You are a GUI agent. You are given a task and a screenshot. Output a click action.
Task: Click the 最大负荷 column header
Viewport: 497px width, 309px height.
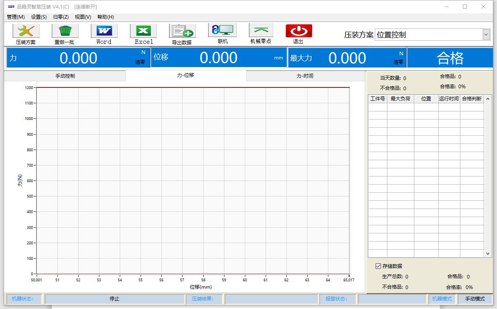coord(400,99)
